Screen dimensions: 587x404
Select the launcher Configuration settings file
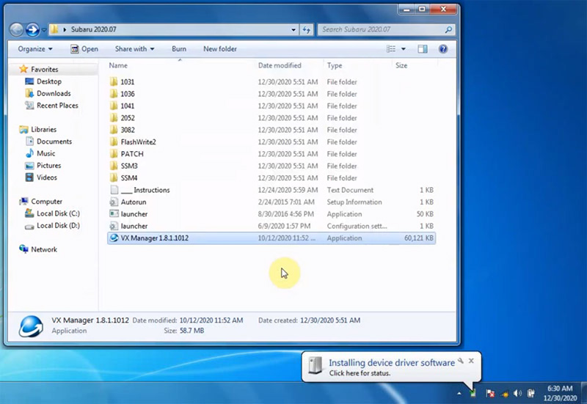tap(271, 226)
